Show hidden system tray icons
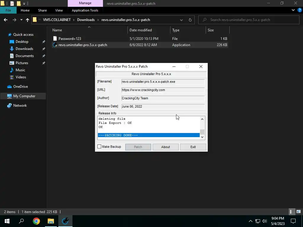Screen dimensions: 303x227 pos(250,221)
